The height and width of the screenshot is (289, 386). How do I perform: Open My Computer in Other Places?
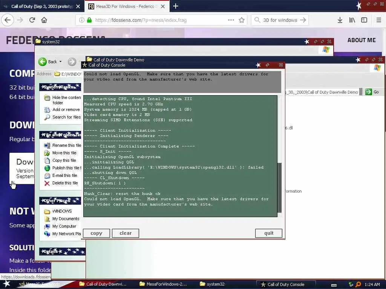[60, 226]
